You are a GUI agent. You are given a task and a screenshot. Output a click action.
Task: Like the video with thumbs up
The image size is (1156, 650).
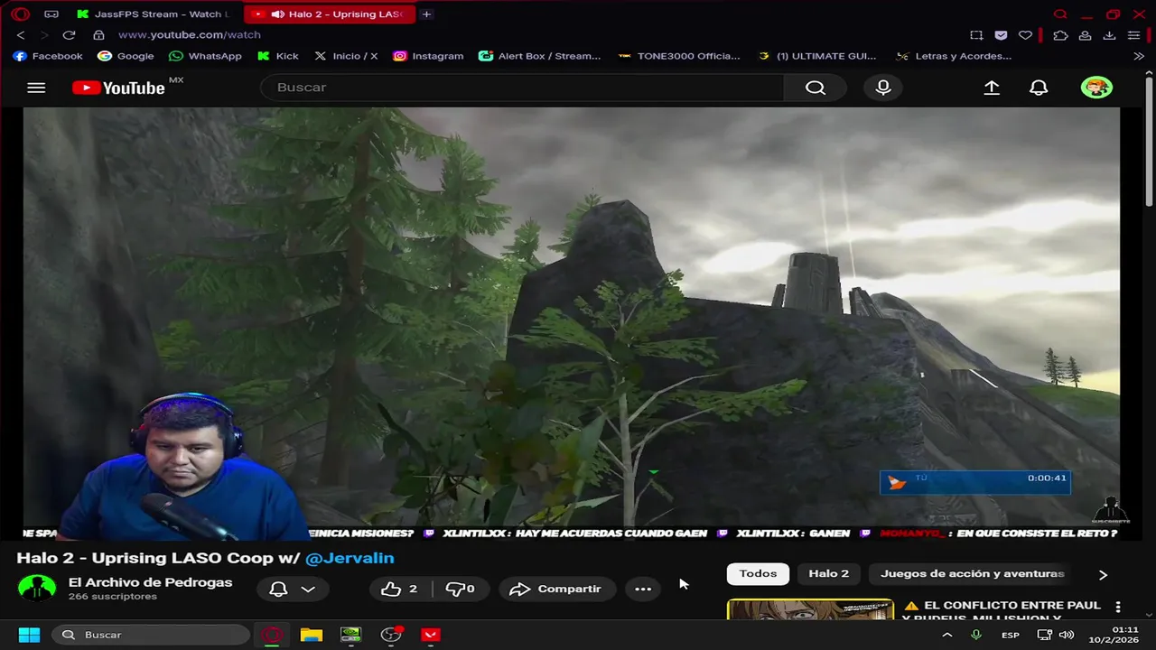tap(399, 589)
